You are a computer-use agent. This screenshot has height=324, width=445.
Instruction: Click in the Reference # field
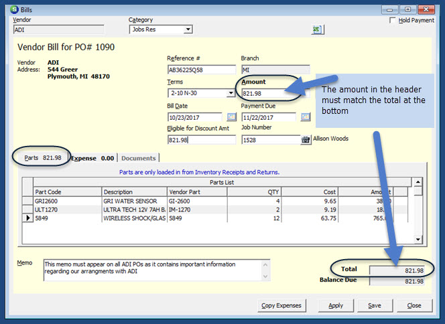coord(201,70)
